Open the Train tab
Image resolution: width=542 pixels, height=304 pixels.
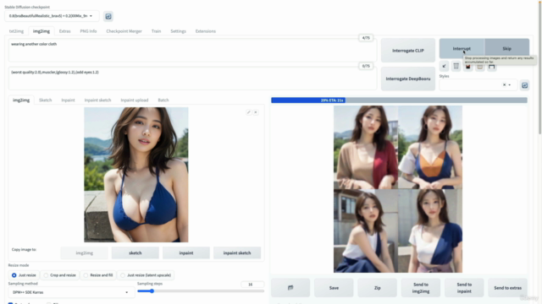point(156,31)
